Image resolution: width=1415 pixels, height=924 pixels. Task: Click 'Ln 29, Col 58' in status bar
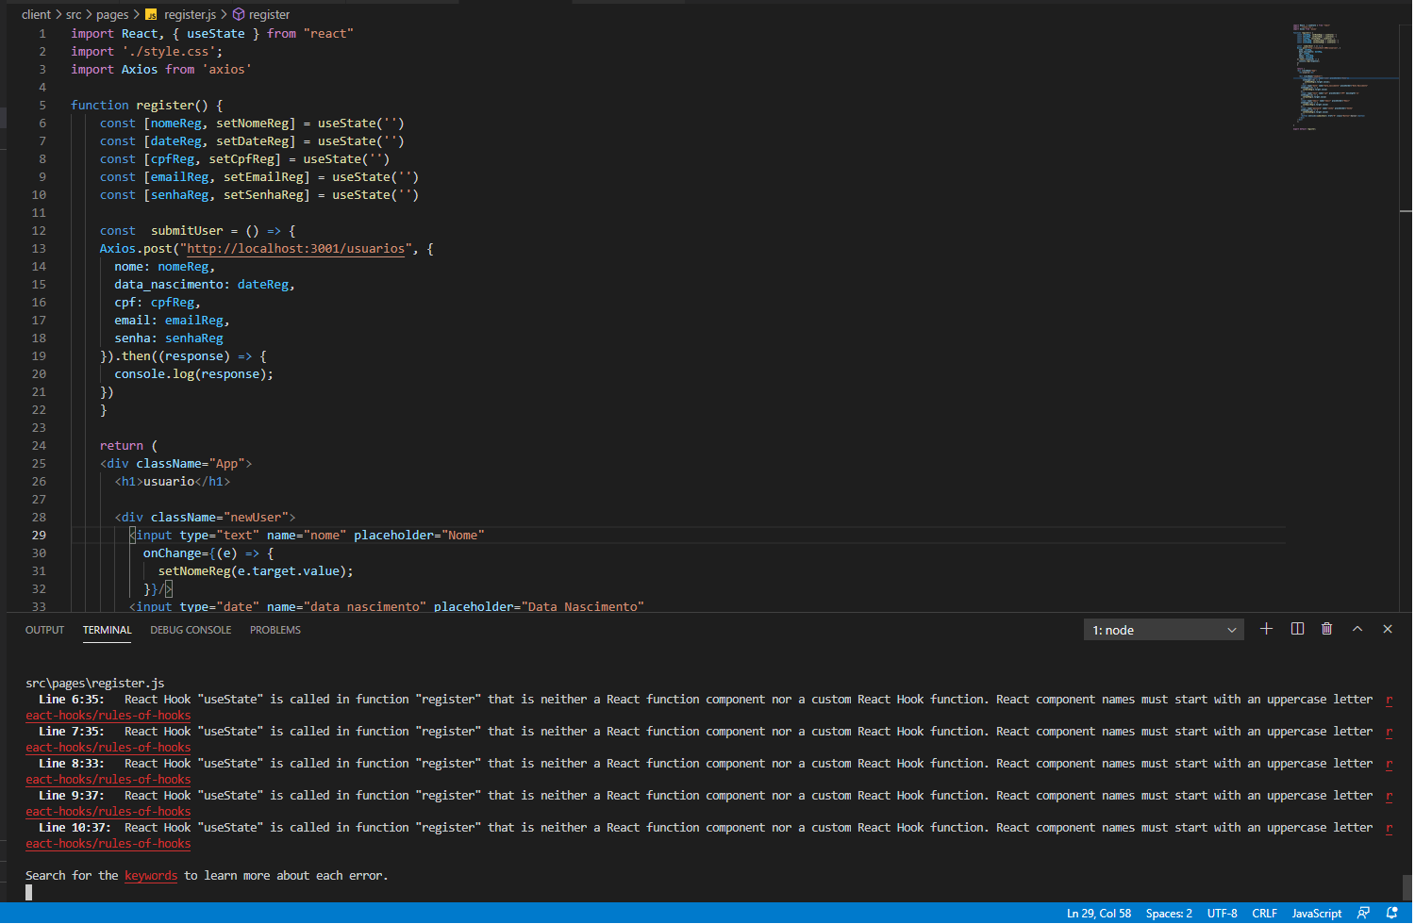pos(1099,914)
